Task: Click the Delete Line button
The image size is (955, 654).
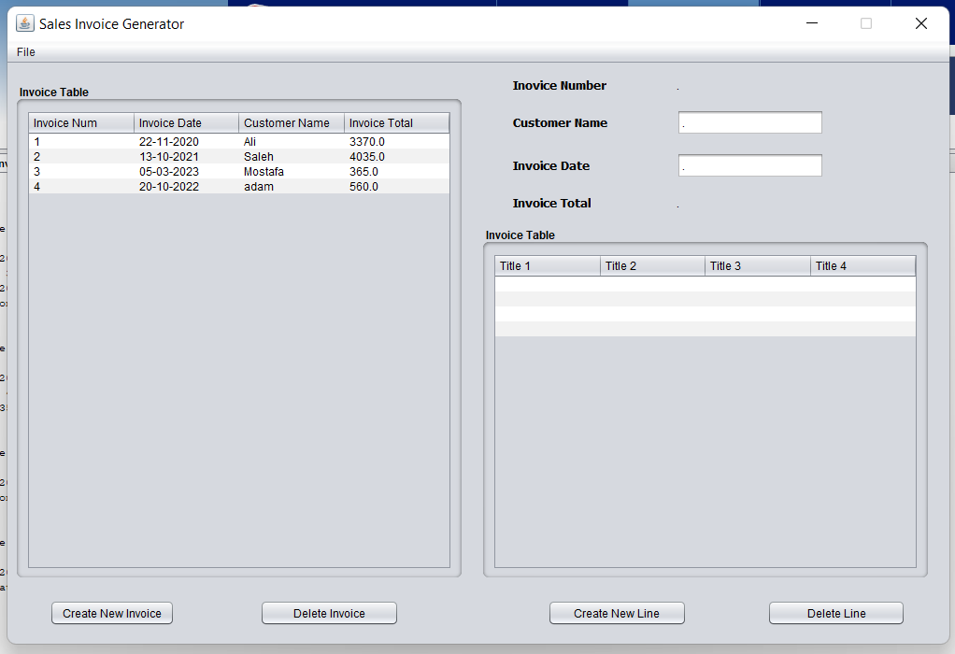Action: 836,613
